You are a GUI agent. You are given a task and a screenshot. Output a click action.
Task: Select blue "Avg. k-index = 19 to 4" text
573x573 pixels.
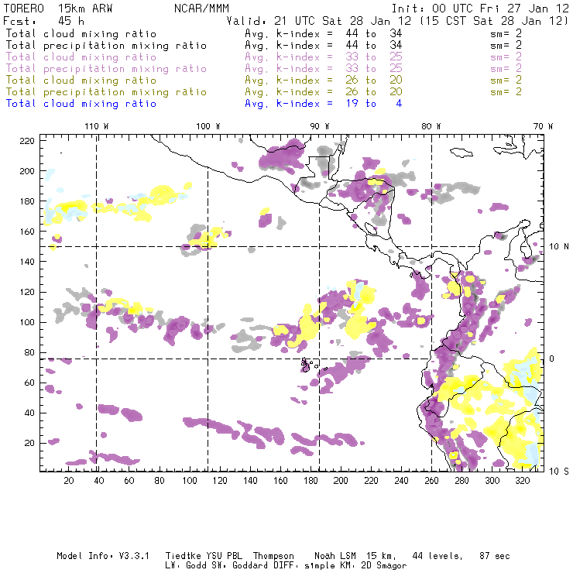[x=324, y=104]
